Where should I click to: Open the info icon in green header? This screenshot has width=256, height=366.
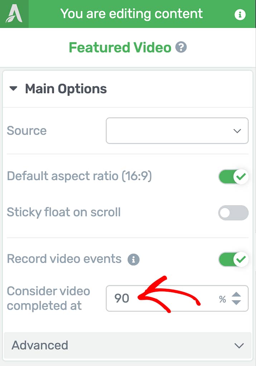click(240, 15)
